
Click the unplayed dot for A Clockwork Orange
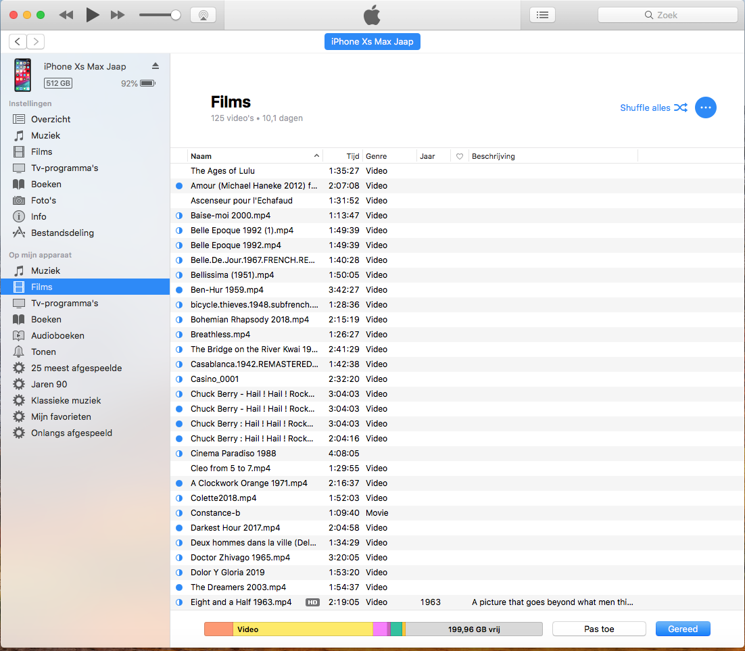click(x=179, y=483)
